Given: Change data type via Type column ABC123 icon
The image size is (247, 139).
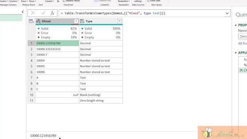Looking at the screenshot, I should 82,21.
